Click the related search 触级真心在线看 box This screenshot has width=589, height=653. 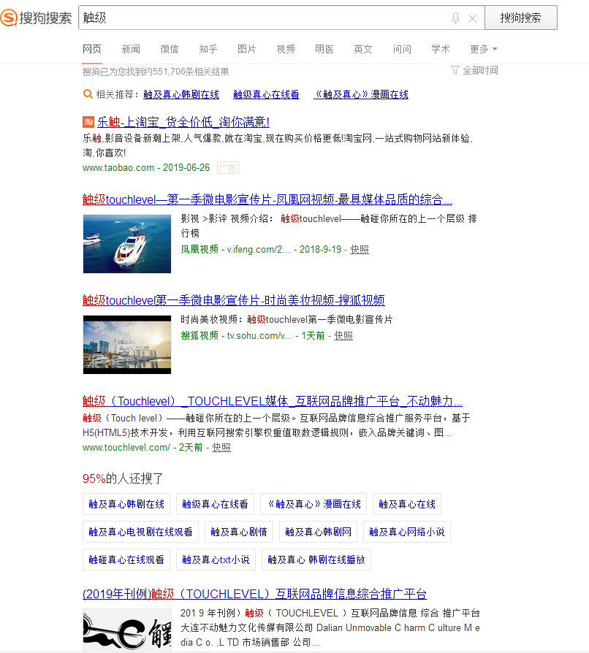pyautogui.click(x=215, y=504)
